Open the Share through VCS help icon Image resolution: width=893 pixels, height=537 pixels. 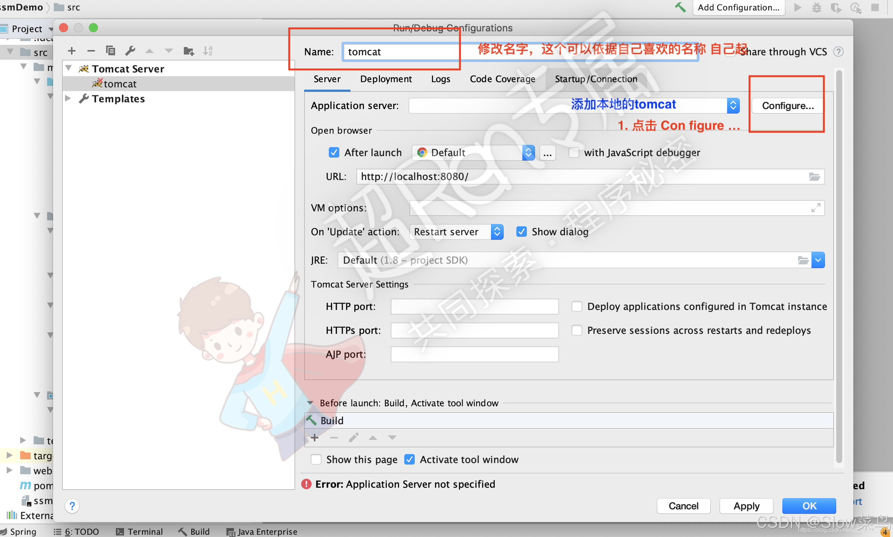click(838, 52)
